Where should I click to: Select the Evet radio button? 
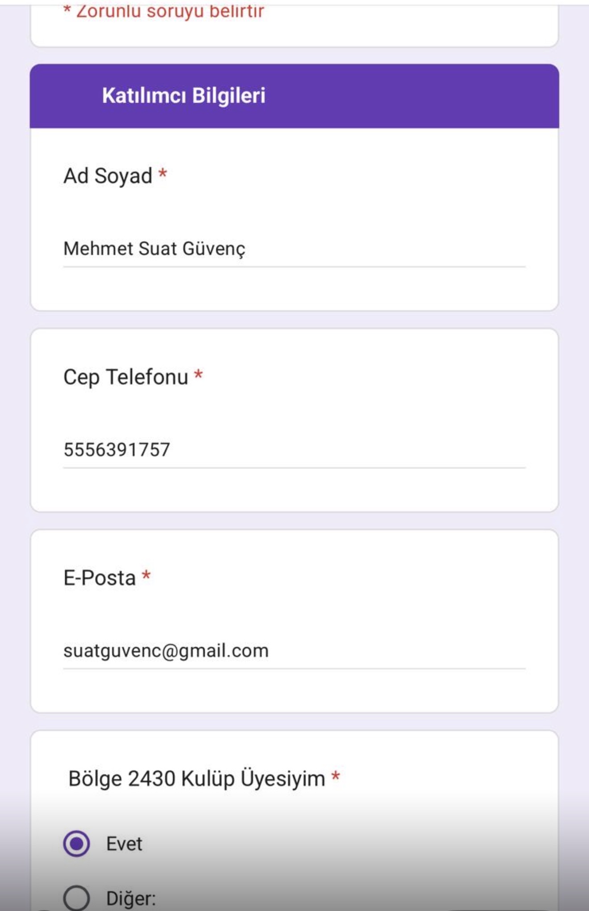(x=76, y=844)
